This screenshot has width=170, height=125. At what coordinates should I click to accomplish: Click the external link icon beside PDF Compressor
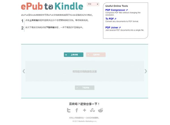[x=127, y=10]
